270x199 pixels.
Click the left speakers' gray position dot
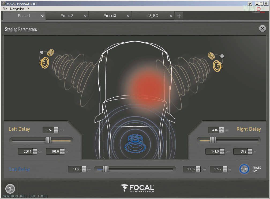[x=42, y=52]
